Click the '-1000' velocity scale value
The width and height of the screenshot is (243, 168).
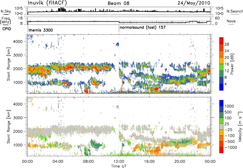(x=231, y=147)
